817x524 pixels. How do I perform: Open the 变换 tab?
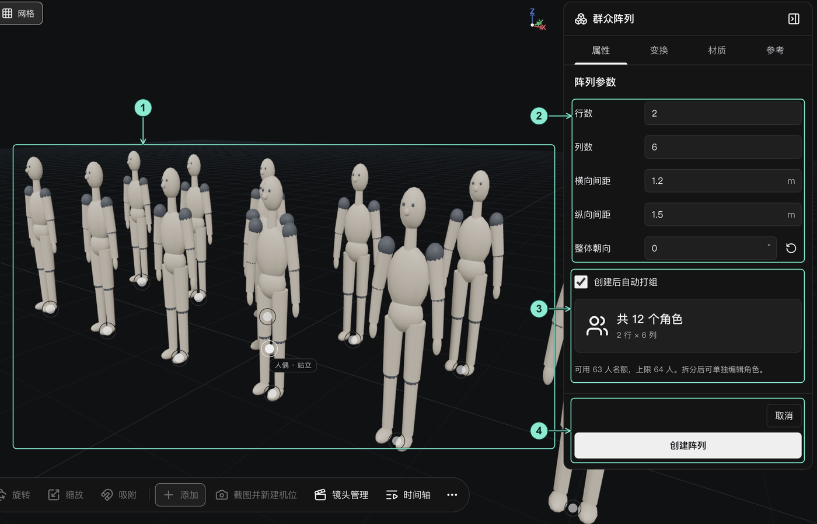(x=659, y=50)
